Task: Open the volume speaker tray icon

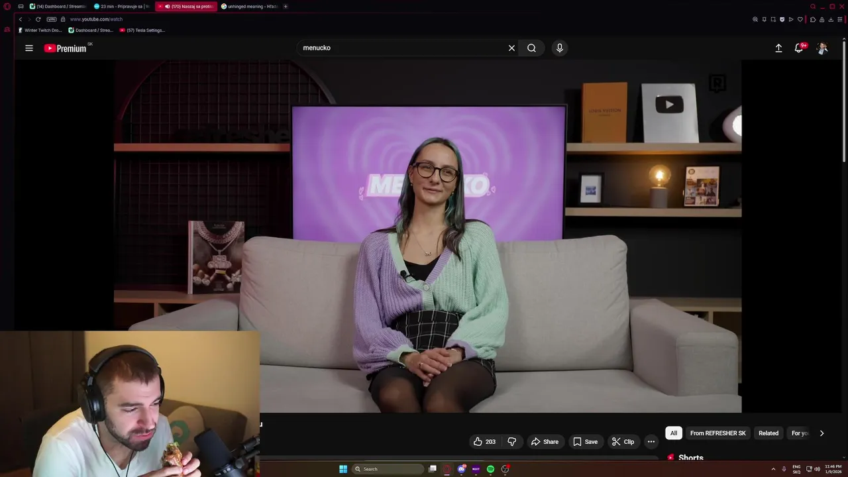Action: pyautogui.click(x=817, y=469)
